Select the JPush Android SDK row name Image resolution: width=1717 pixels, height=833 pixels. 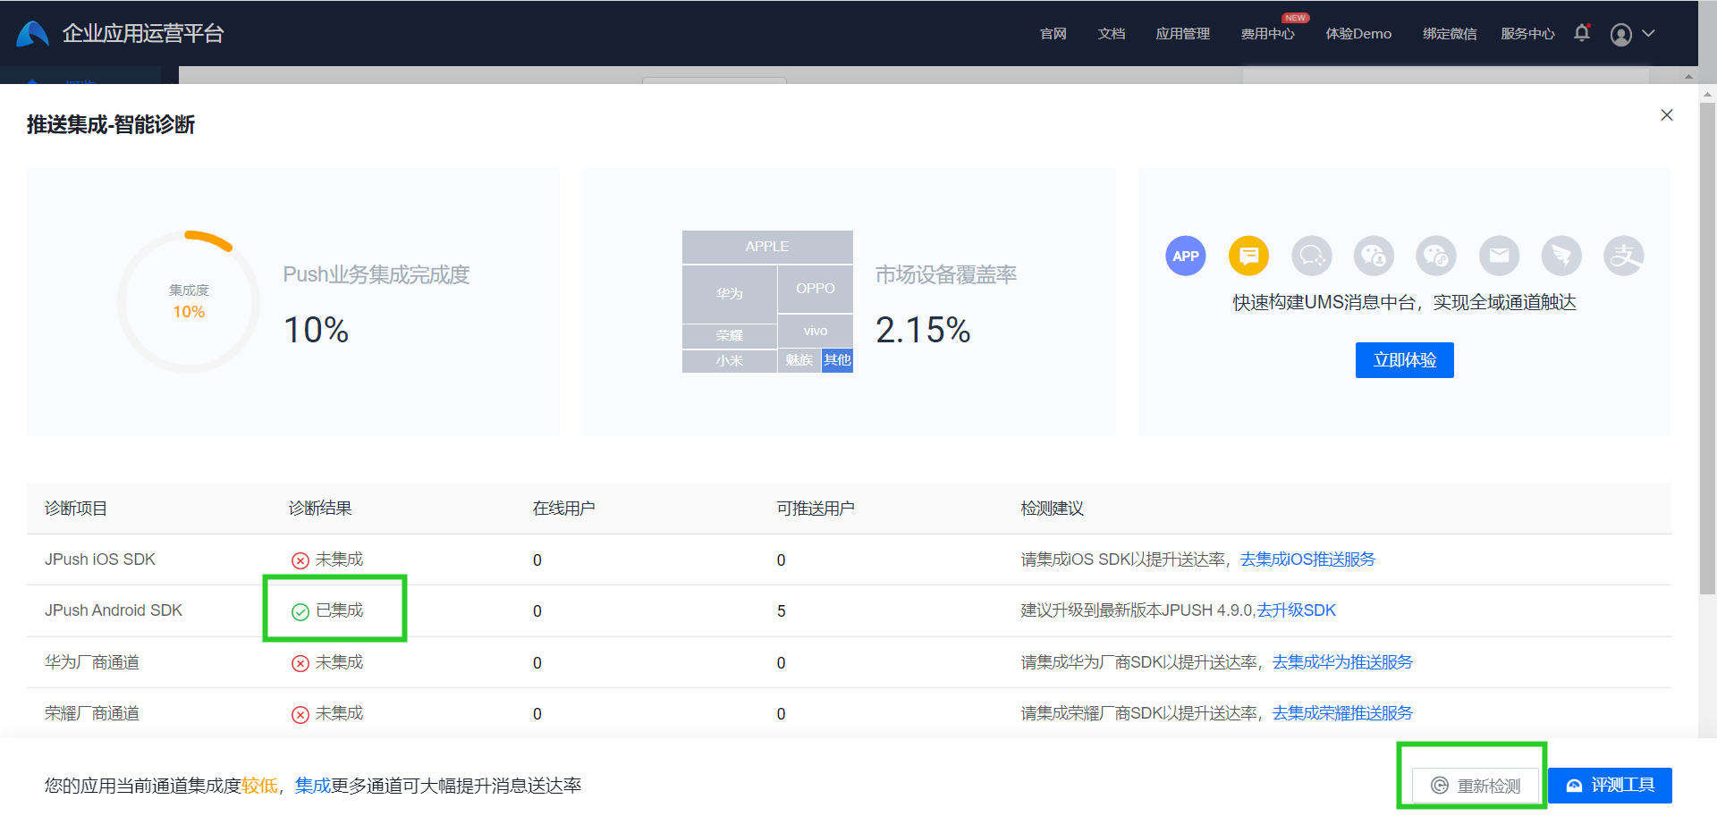(x=114, y=610)
